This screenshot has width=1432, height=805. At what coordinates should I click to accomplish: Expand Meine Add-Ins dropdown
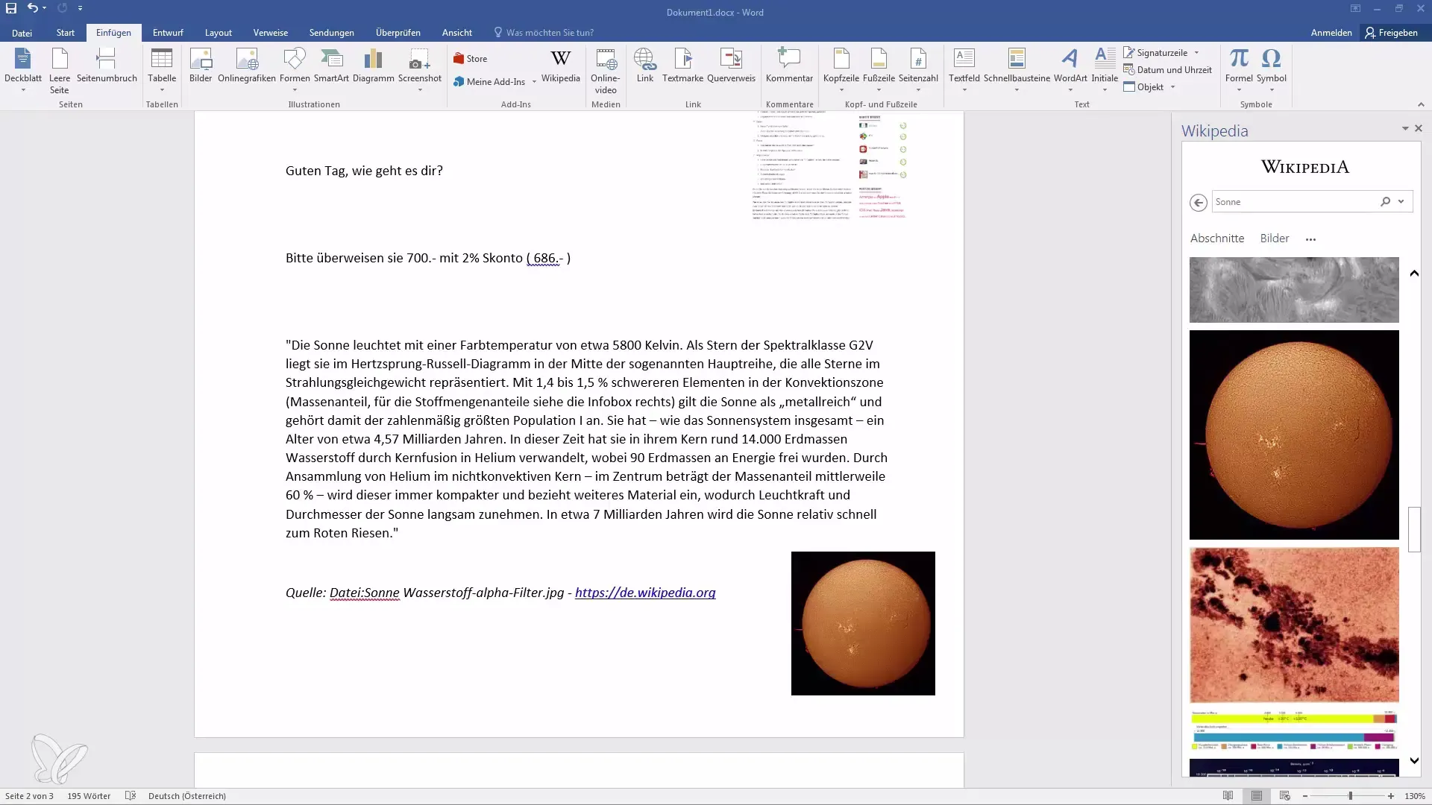(x=534, y=82)
